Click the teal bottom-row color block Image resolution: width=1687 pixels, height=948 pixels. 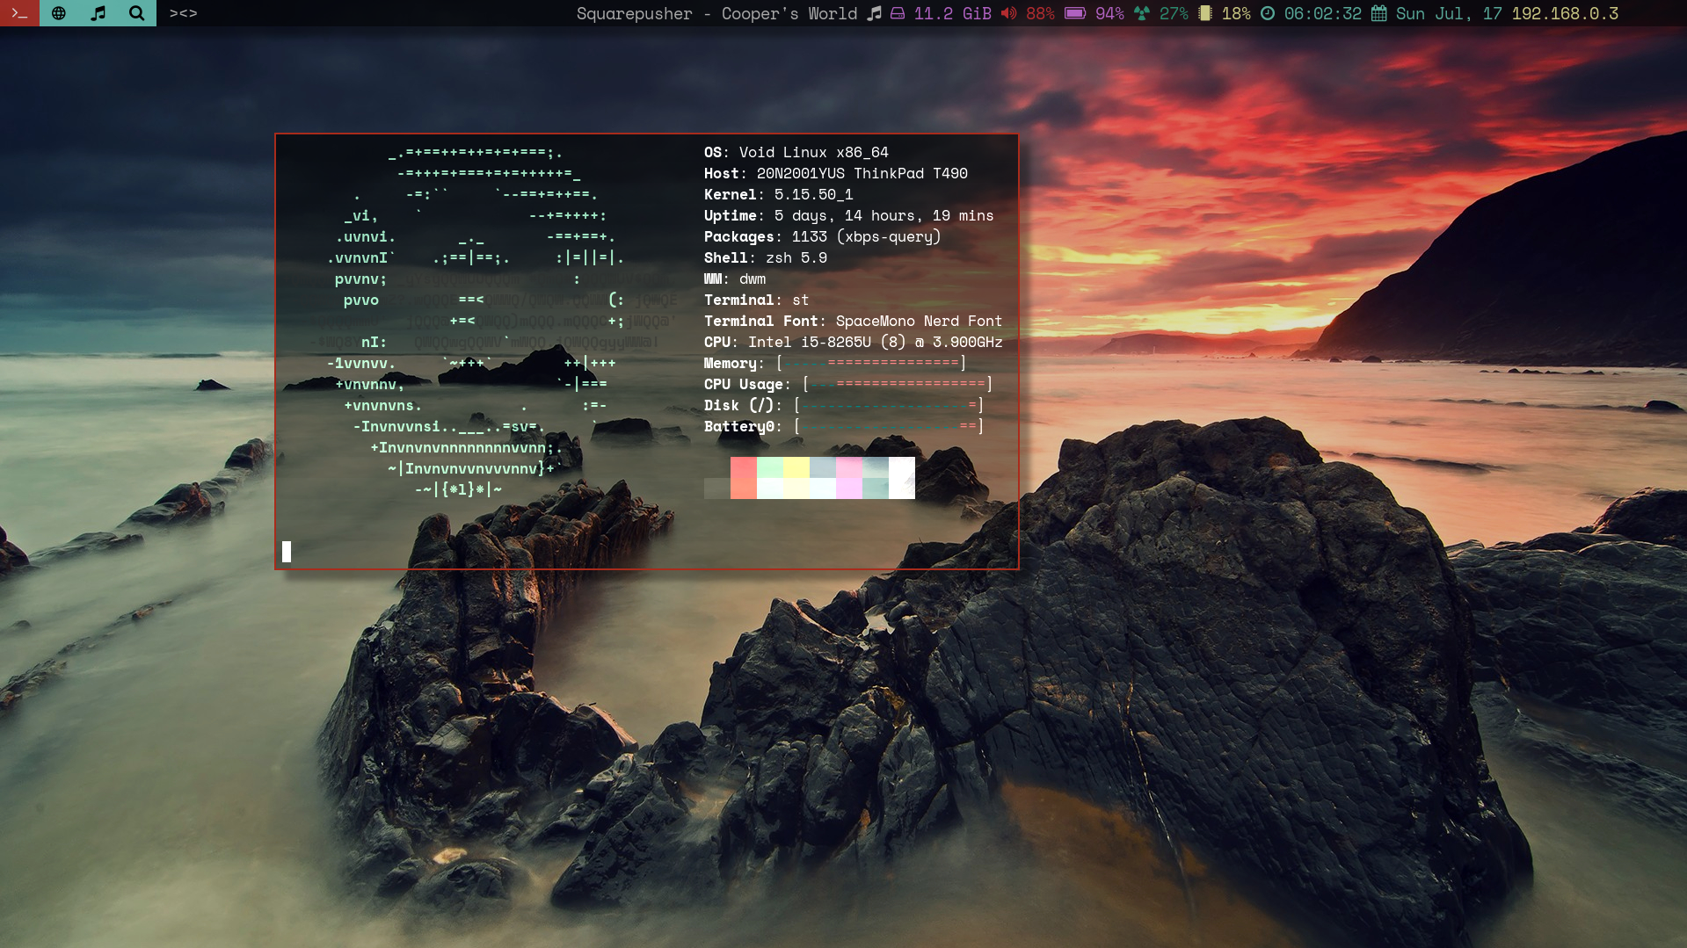876,488
